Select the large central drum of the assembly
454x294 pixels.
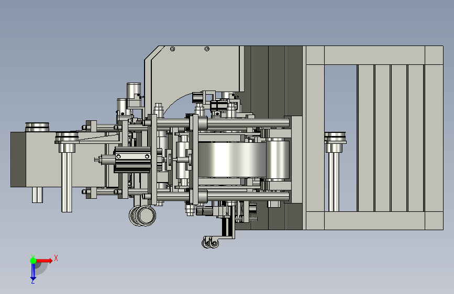coord(232,160)
